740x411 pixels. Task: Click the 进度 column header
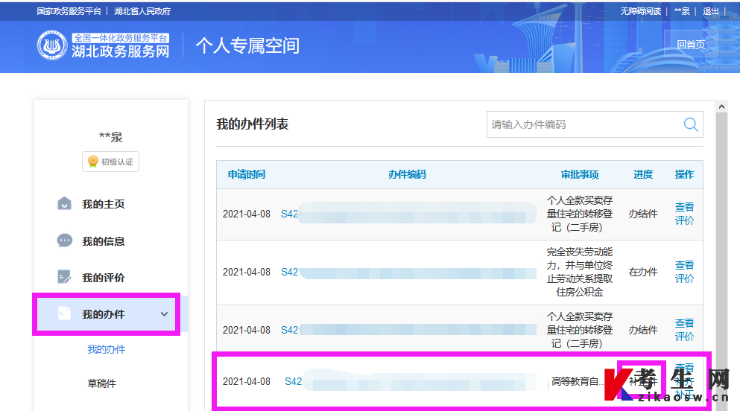643,174
